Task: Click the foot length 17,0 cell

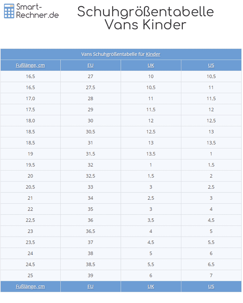Action: pos(30,99)
